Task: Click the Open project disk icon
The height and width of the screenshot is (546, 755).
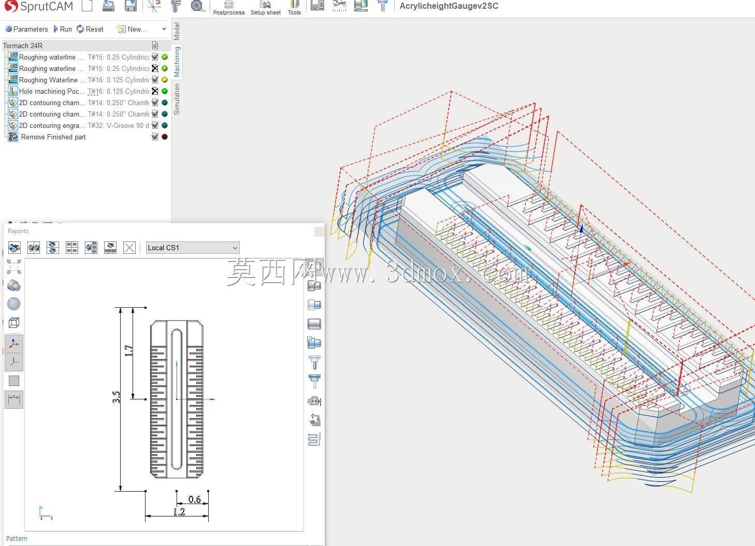Action: coord(108,6)
